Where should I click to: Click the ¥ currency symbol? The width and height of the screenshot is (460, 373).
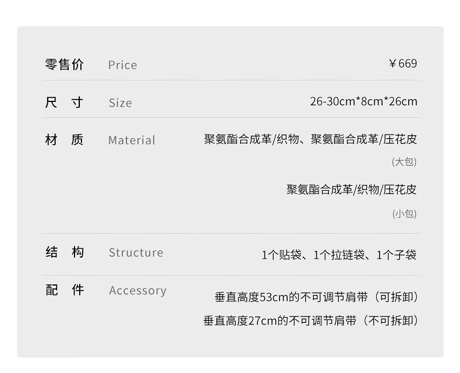pos(392,64)
